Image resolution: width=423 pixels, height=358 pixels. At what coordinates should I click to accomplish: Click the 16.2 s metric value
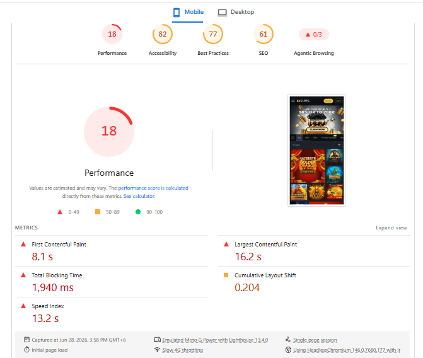pos(248,257)
